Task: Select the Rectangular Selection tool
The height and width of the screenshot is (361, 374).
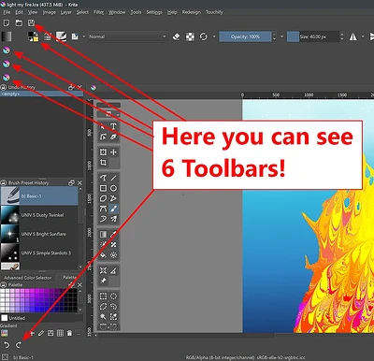Action: (103, 296)
